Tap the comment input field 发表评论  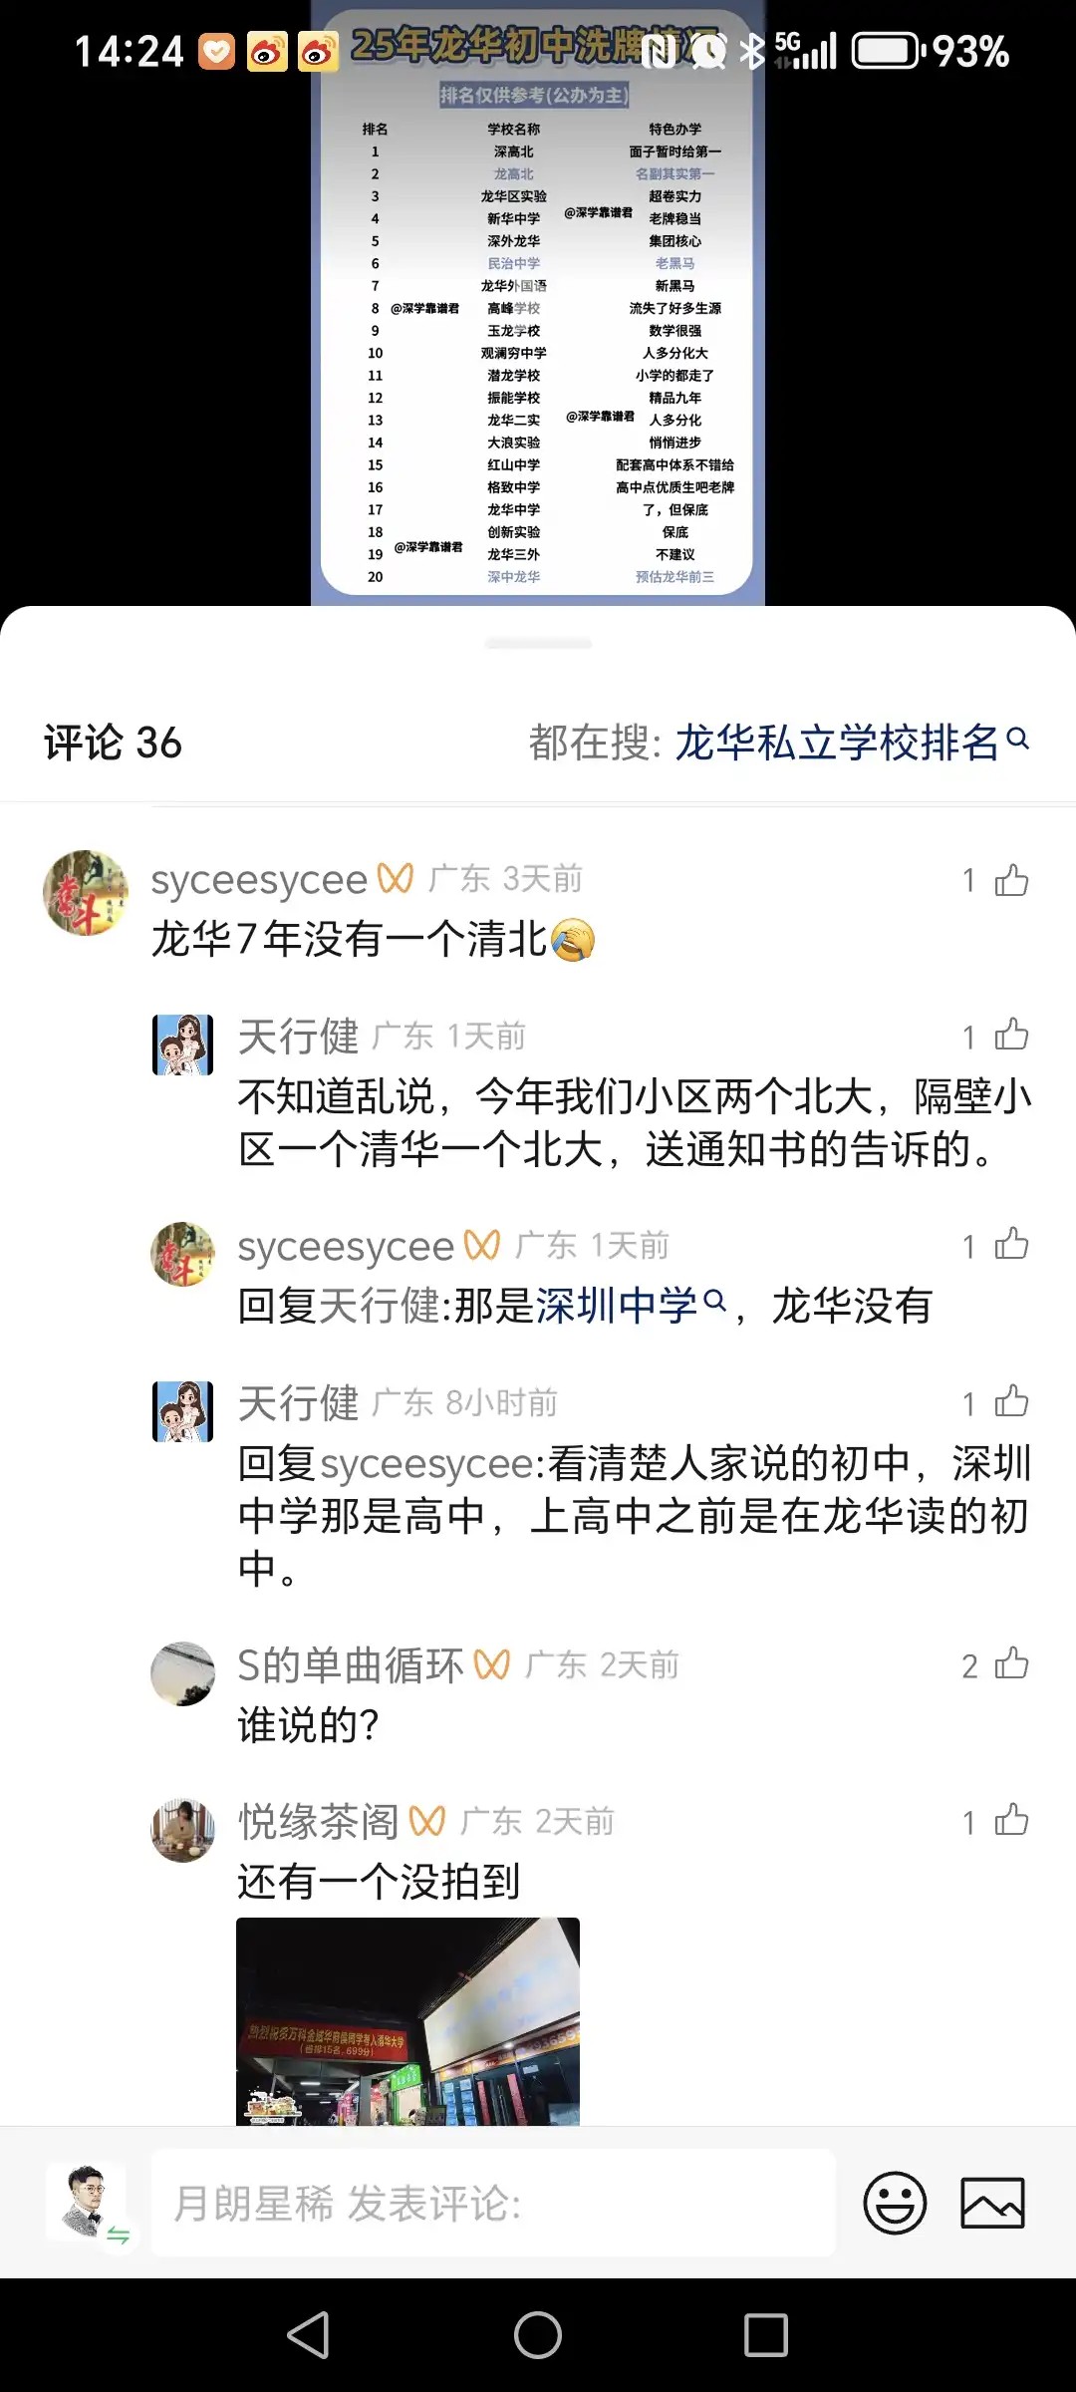(x=492, y=2203)
